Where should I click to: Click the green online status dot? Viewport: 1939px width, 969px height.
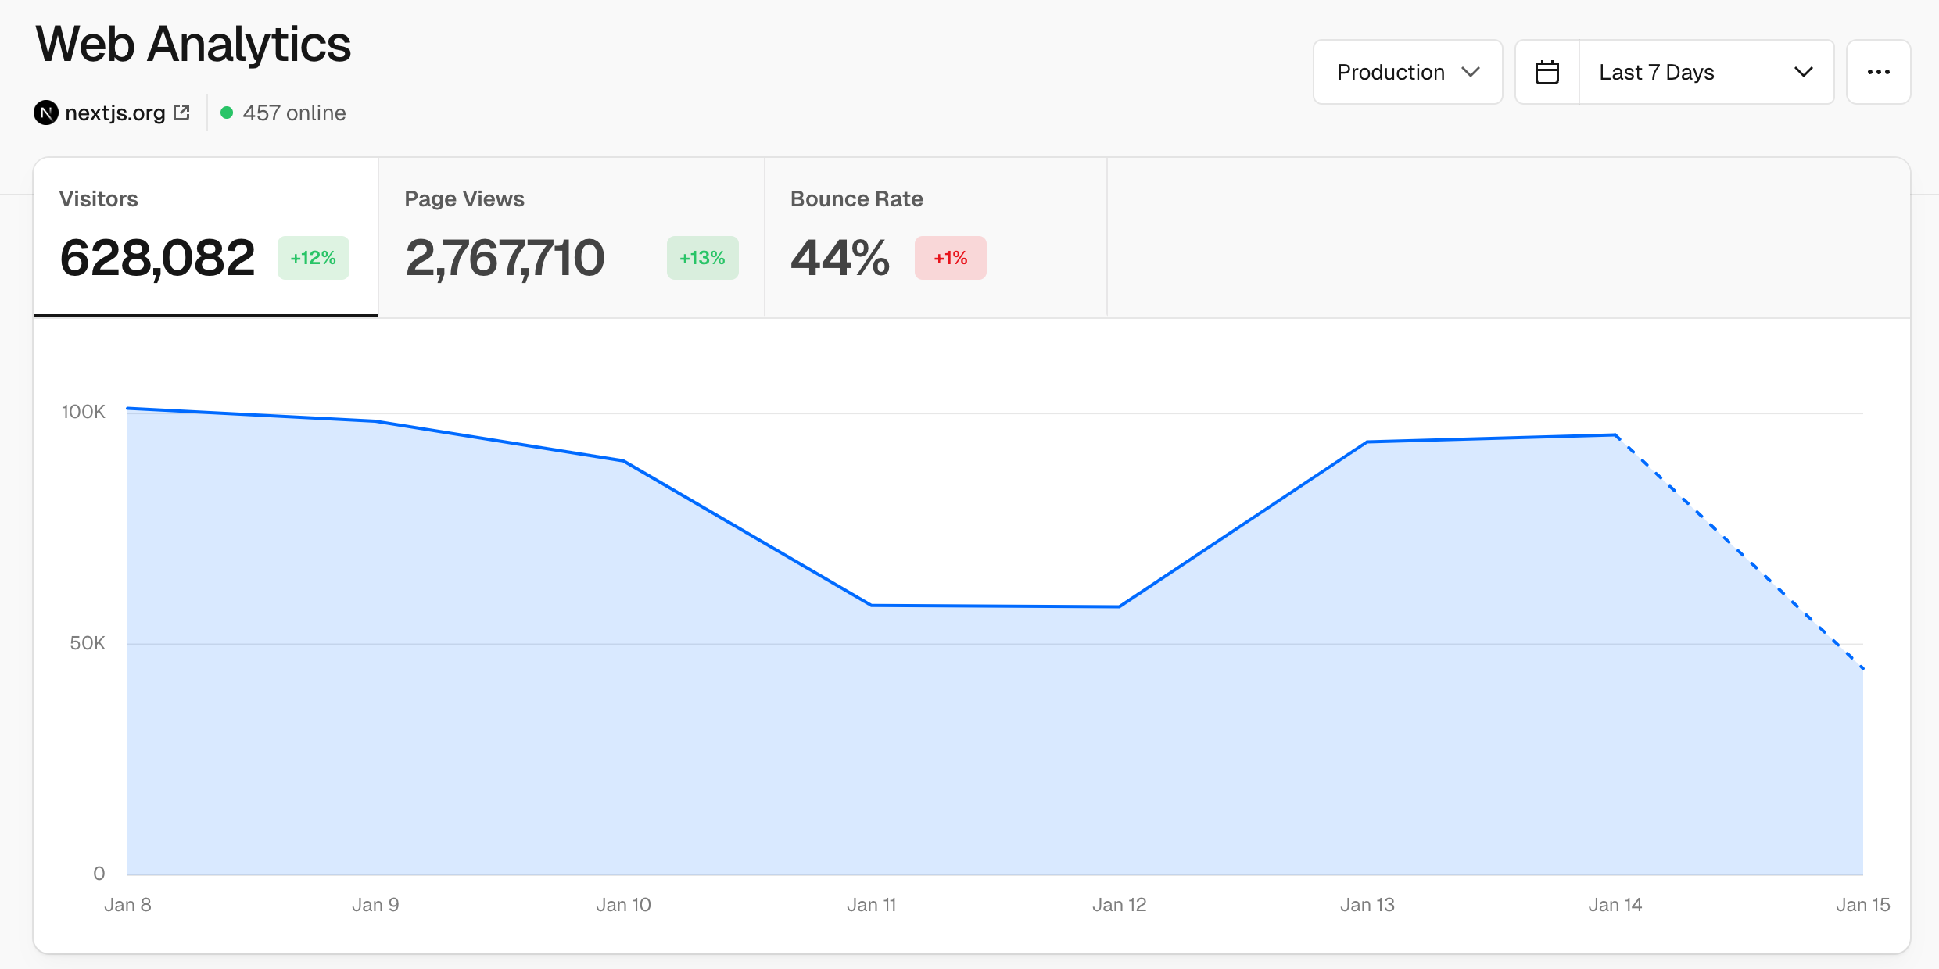227,113
